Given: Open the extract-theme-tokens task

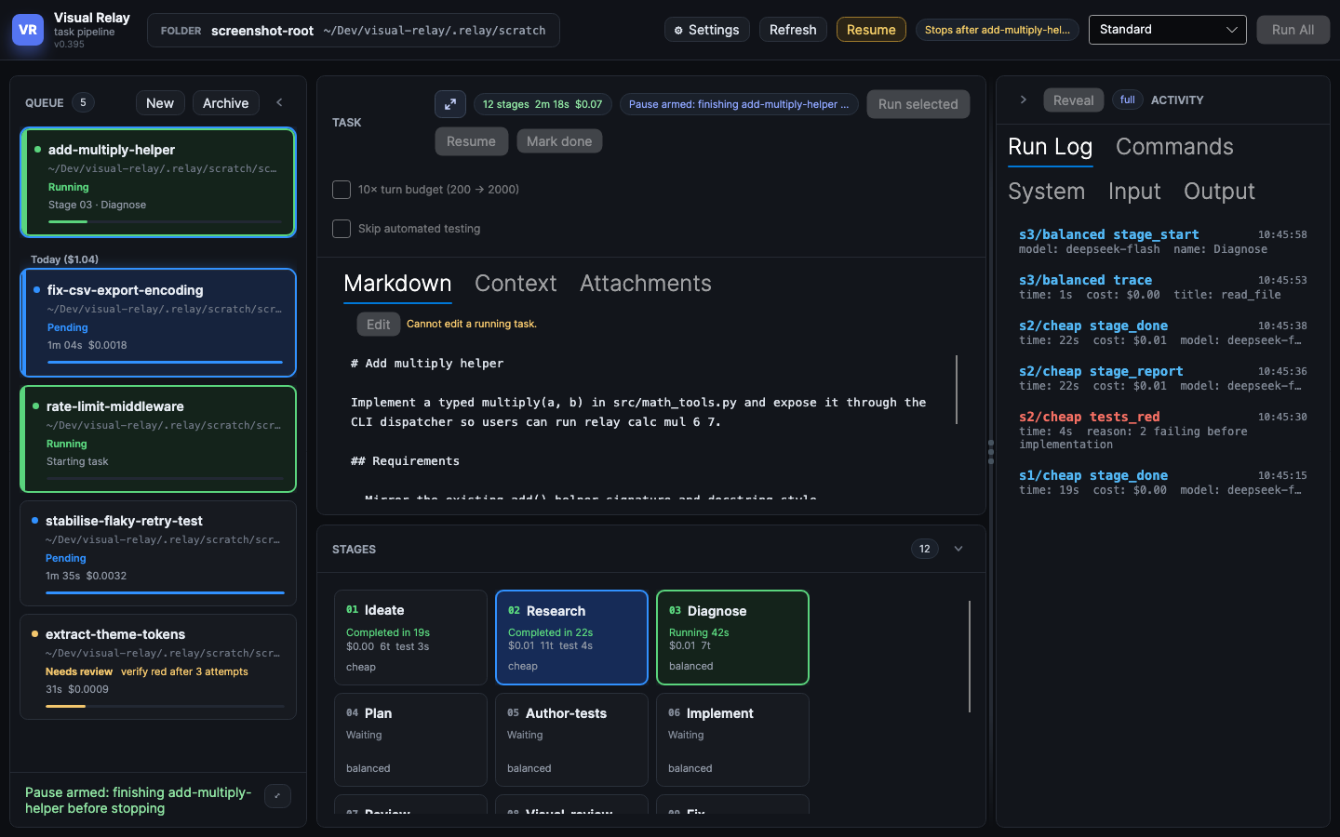Looking at the screenshot, I should pos(158,667).
